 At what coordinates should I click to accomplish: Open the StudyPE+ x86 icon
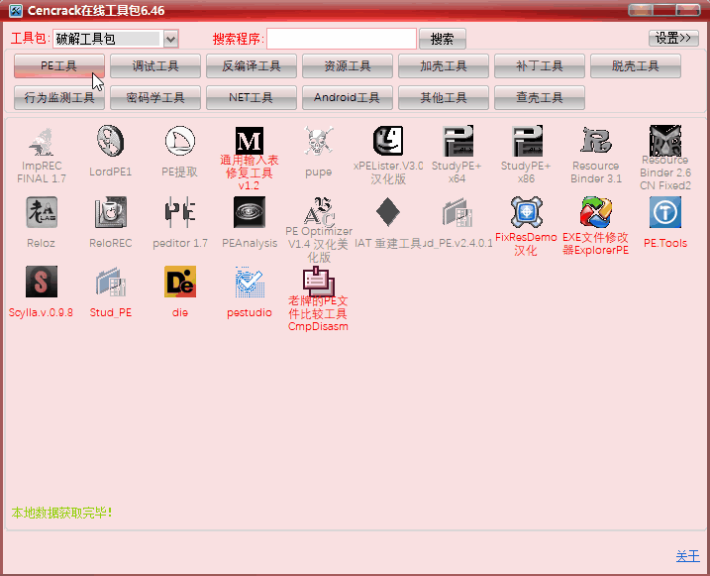coord(527,141)
